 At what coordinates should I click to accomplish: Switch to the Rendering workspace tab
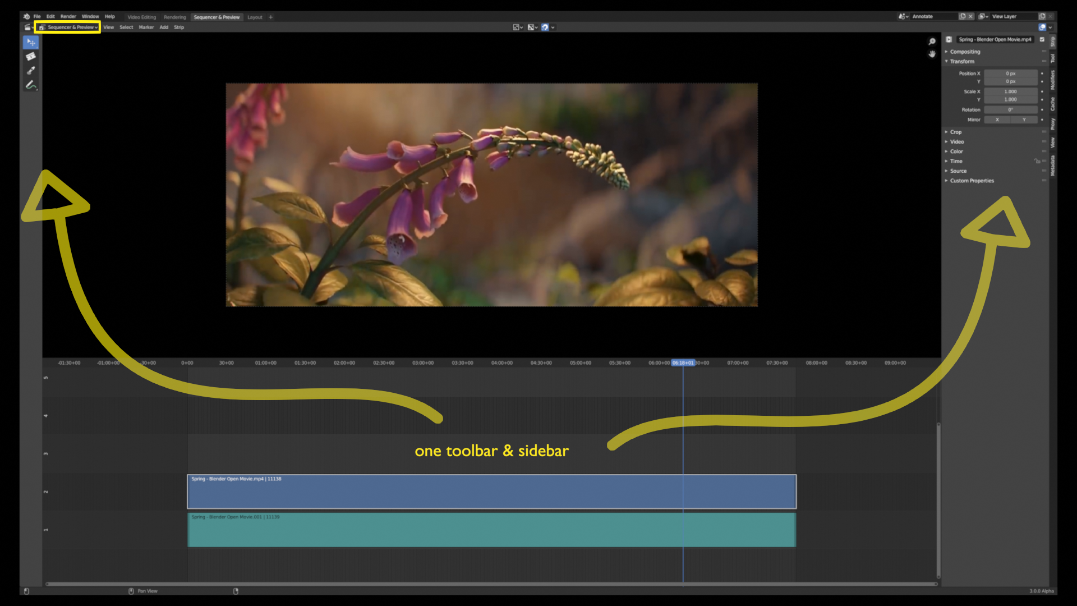(x=174, y=17)
